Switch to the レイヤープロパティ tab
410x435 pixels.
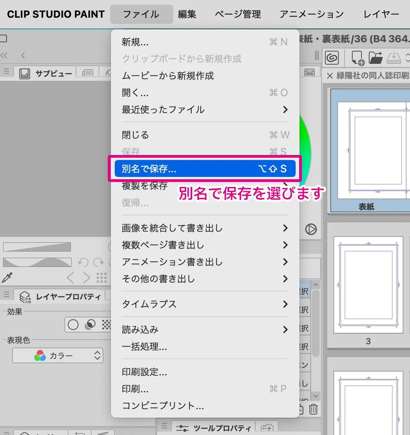coord(60,297)
